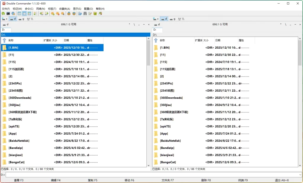Extract archive with the unpack icon
Image resolution: width=303 pixels, height=183 pixels.
pyautogui.click(x=74, y=13)
